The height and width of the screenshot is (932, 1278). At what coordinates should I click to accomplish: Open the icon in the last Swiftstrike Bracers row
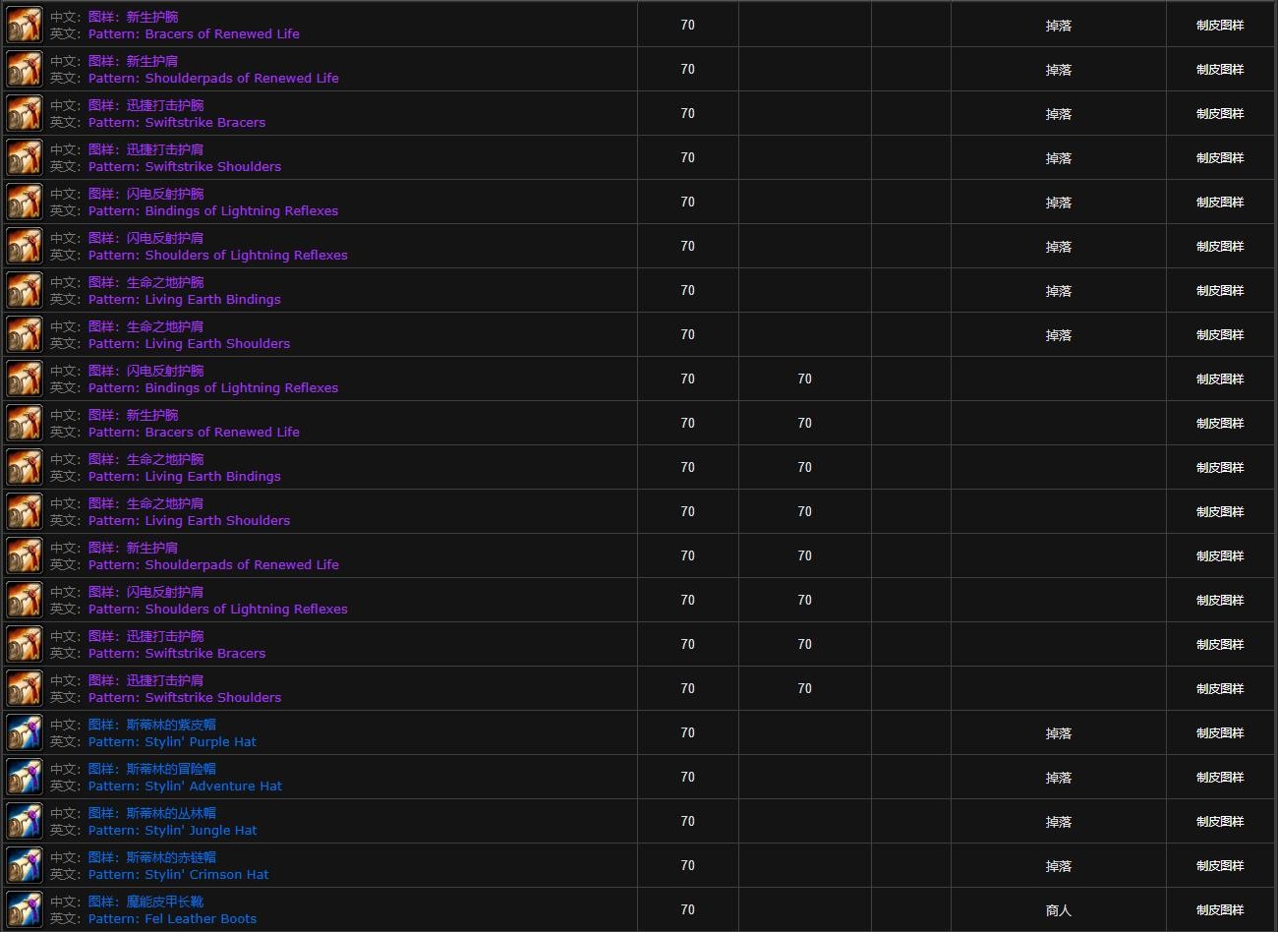pyautogui.click(x=25, y=645)
